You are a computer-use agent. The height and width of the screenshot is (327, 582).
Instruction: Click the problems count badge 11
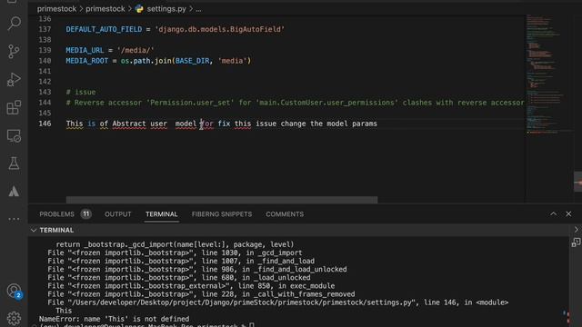coord(85,214)
